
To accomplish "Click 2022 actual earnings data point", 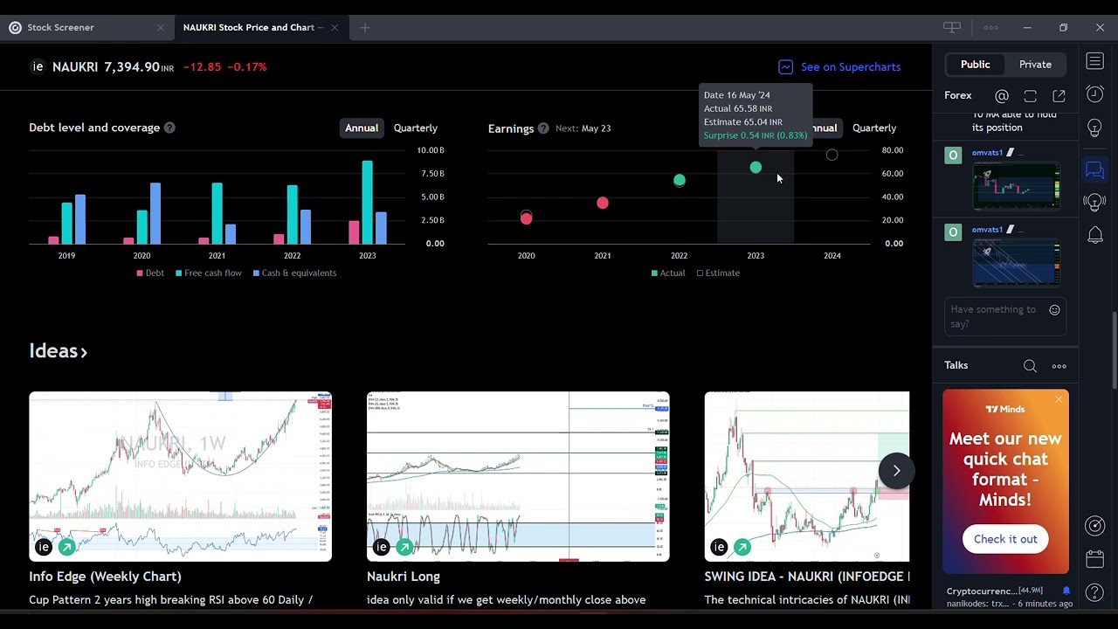I will 680,180.
